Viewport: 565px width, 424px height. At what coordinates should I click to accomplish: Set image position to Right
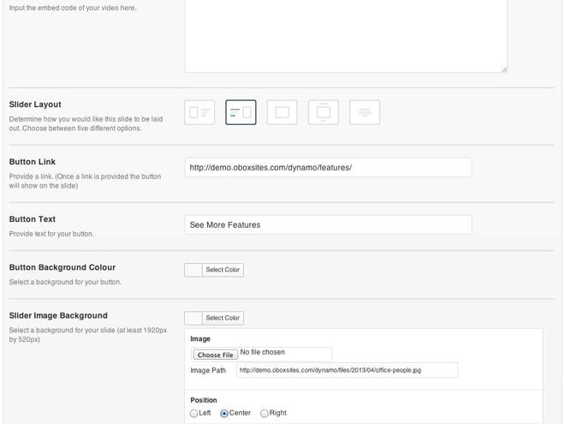(265, 413)
